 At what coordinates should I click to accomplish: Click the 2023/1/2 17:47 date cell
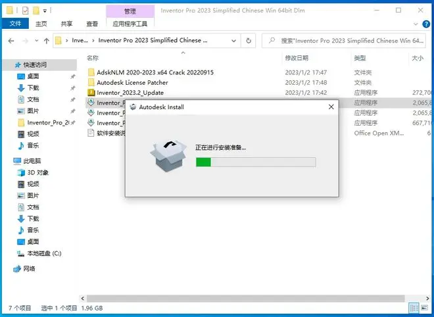tap(306, 72)
